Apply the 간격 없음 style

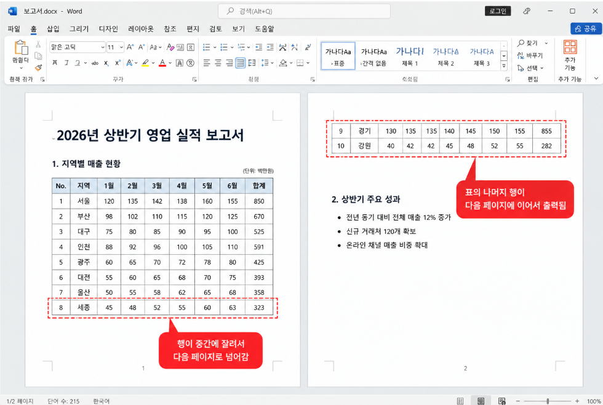(x=374, y=57)
